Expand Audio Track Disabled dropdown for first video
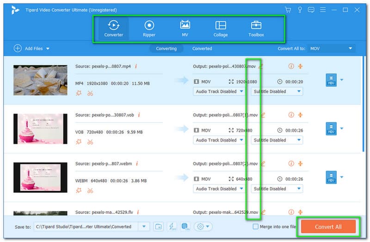The image size is (370, 242). (x=221, y=91)
